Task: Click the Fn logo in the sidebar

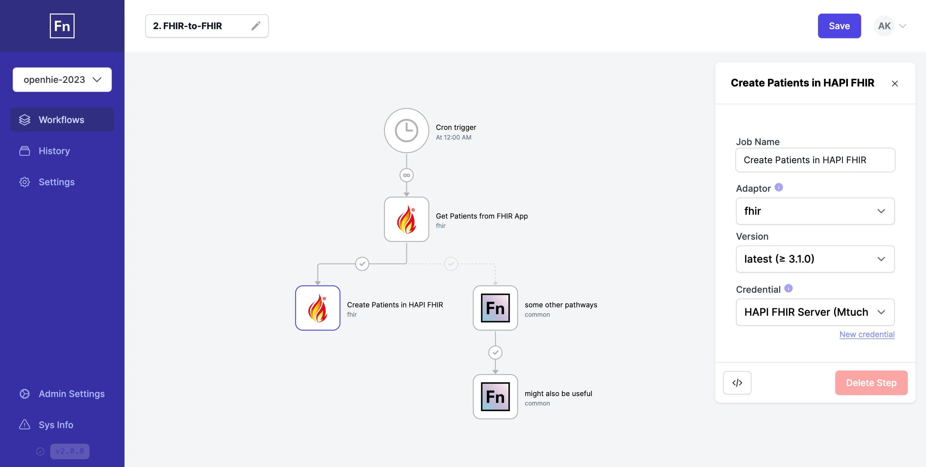Action: [62, 26]
